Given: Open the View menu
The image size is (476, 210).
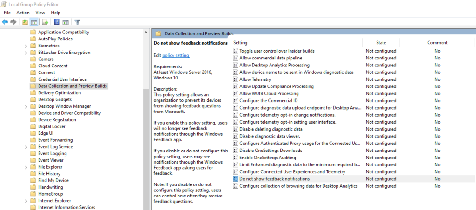Looking at the screenshot, I should (40, 13).
